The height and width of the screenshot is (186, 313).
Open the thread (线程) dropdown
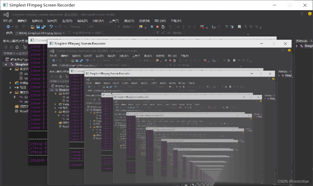click(x=129, y=33)
